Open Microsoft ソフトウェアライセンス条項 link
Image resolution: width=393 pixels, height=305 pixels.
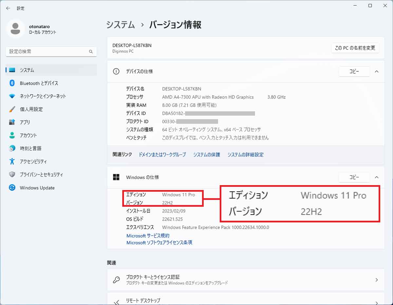159,242
